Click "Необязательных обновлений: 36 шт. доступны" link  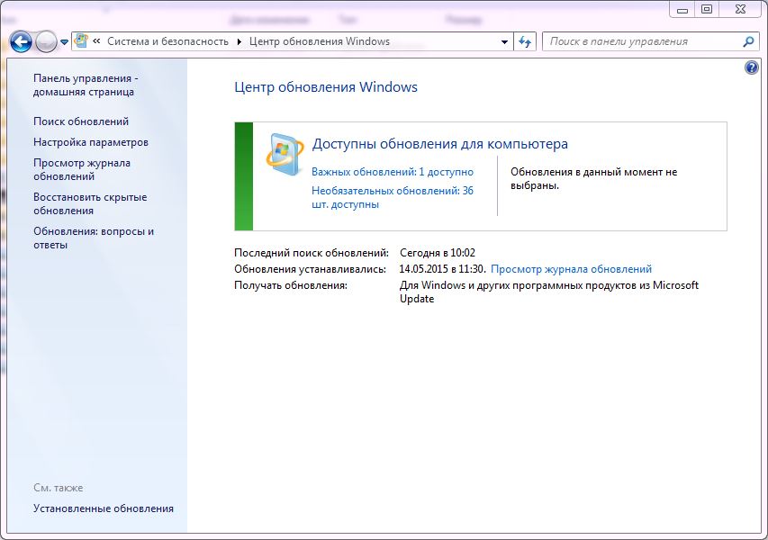pos(392,197)
